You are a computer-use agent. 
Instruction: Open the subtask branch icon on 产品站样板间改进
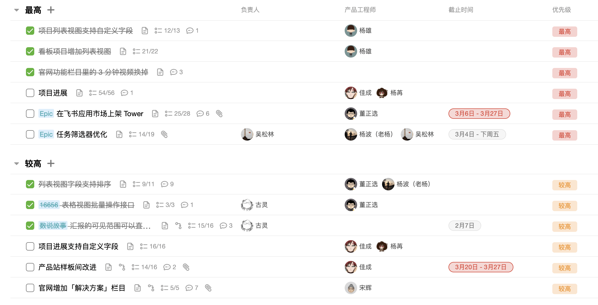pos(122,267)
